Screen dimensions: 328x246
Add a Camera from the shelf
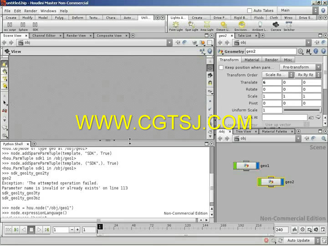(276, 26)
